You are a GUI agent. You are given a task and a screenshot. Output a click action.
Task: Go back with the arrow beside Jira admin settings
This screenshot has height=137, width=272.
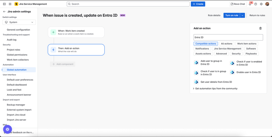[4, 12]
